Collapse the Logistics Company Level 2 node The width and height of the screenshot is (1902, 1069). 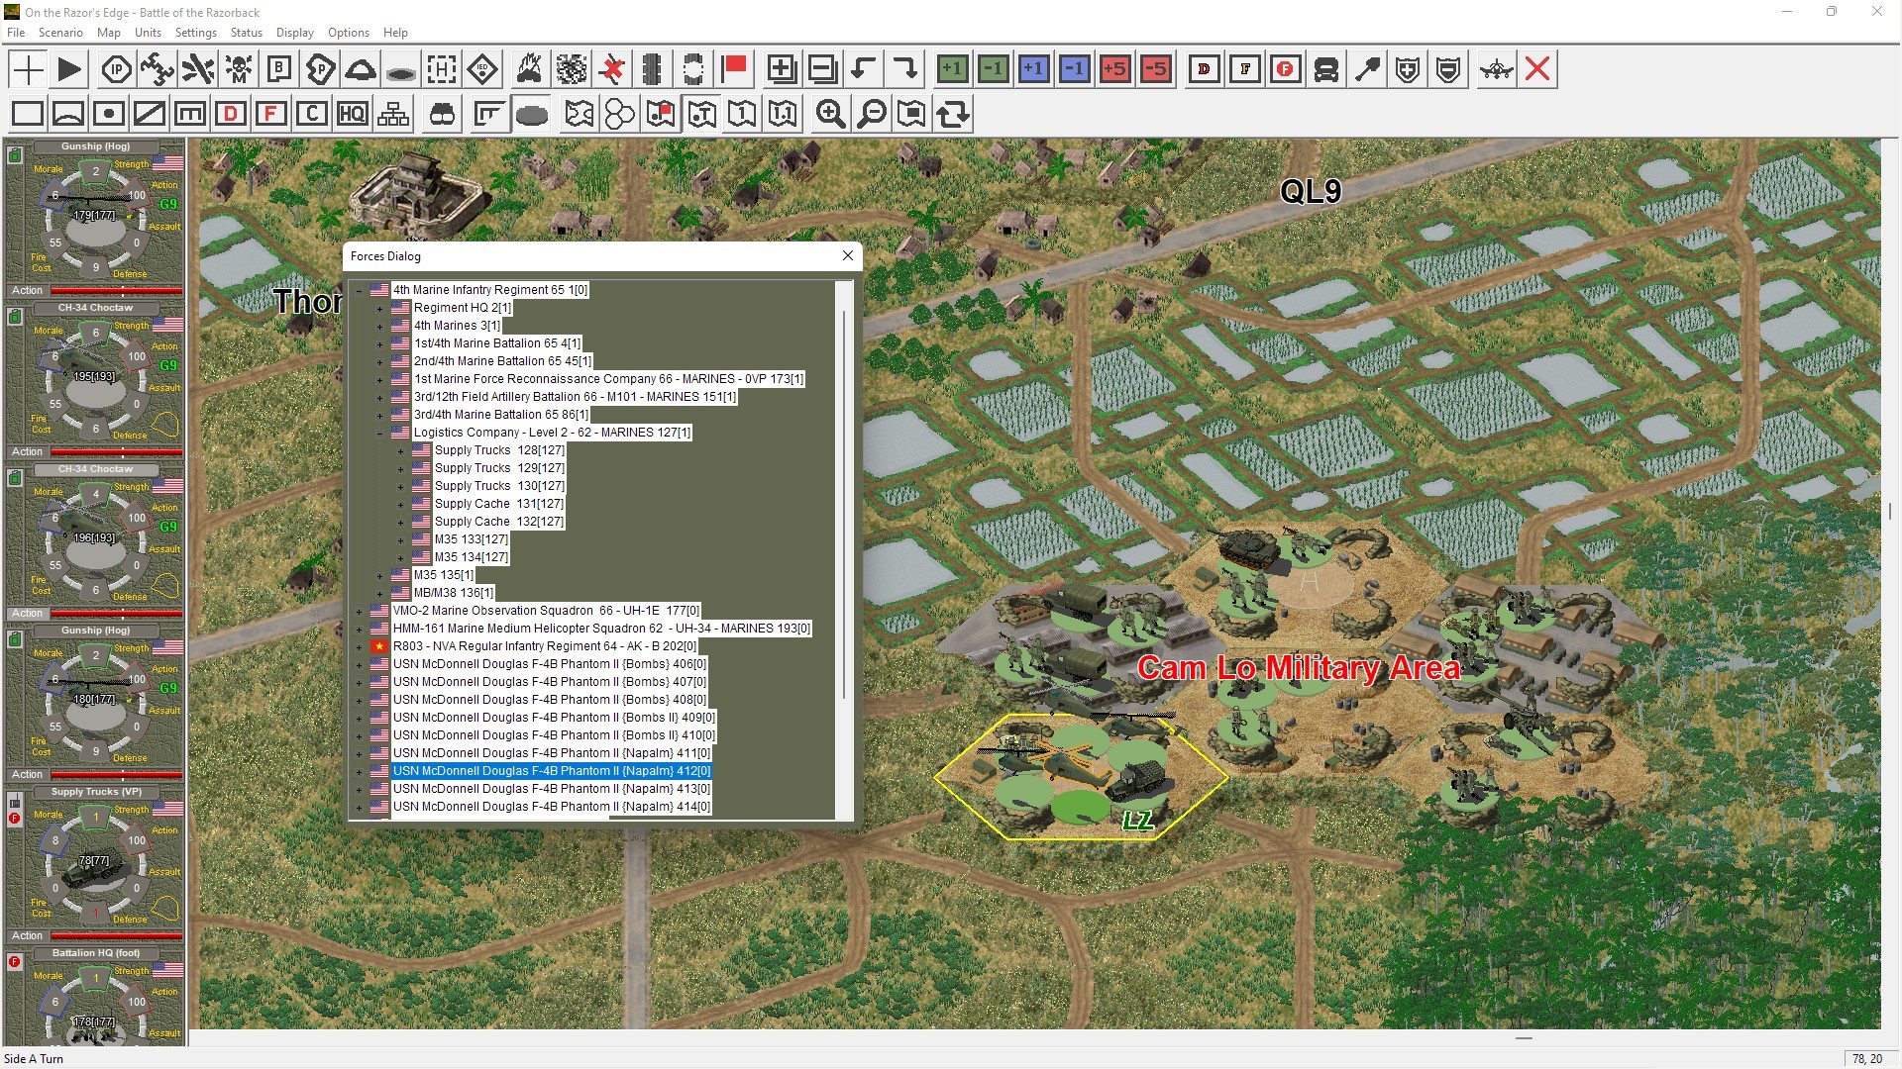tap(379, 434)
